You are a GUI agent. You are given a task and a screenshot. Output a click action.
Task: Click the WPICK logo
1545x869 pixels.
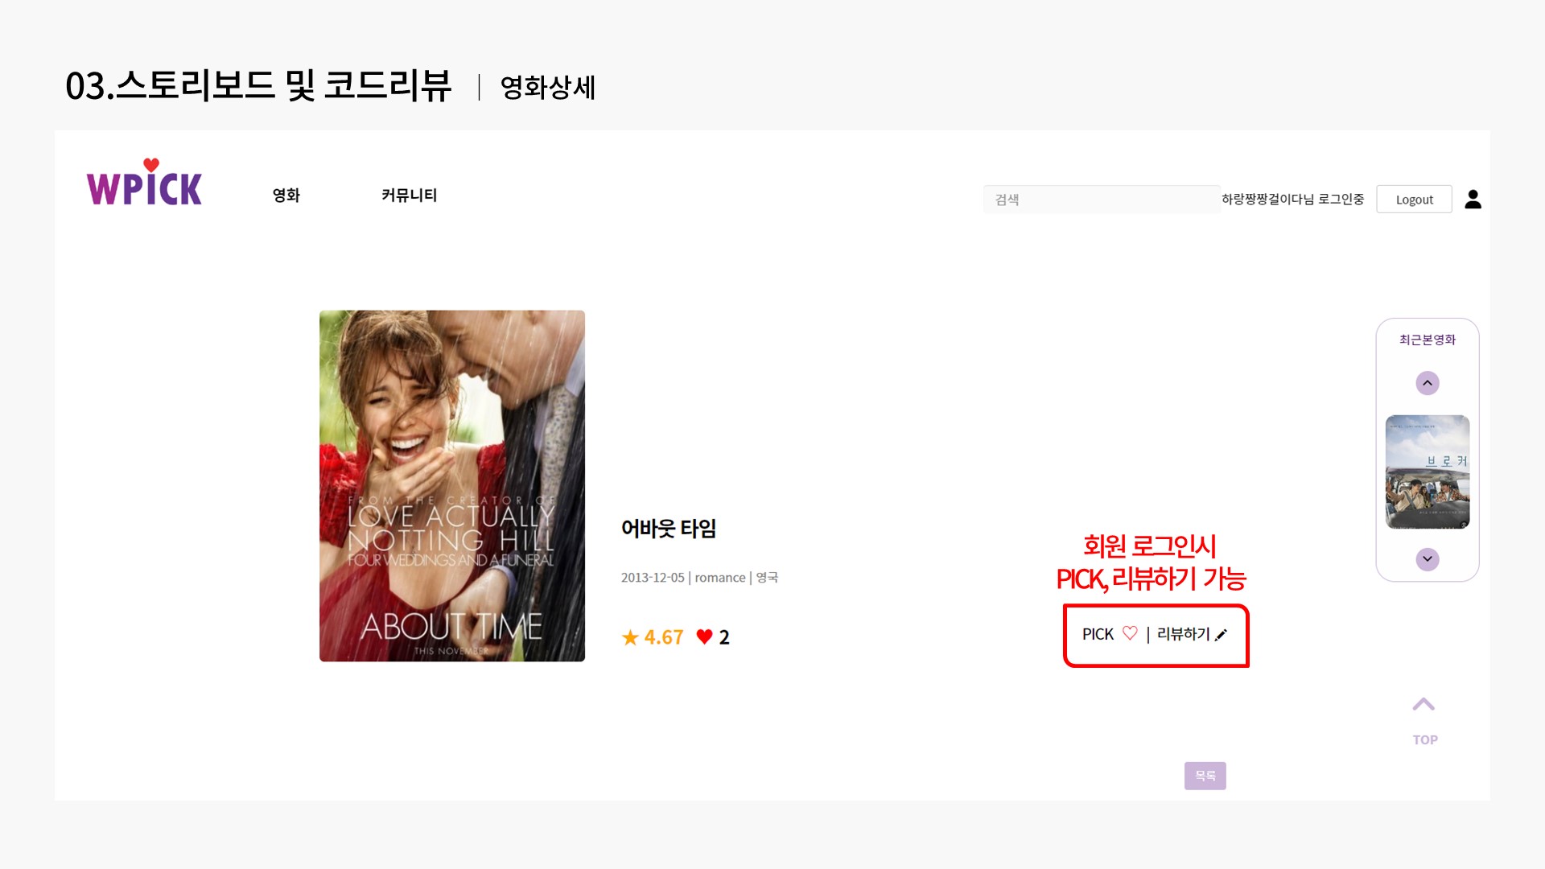[144, 183]
